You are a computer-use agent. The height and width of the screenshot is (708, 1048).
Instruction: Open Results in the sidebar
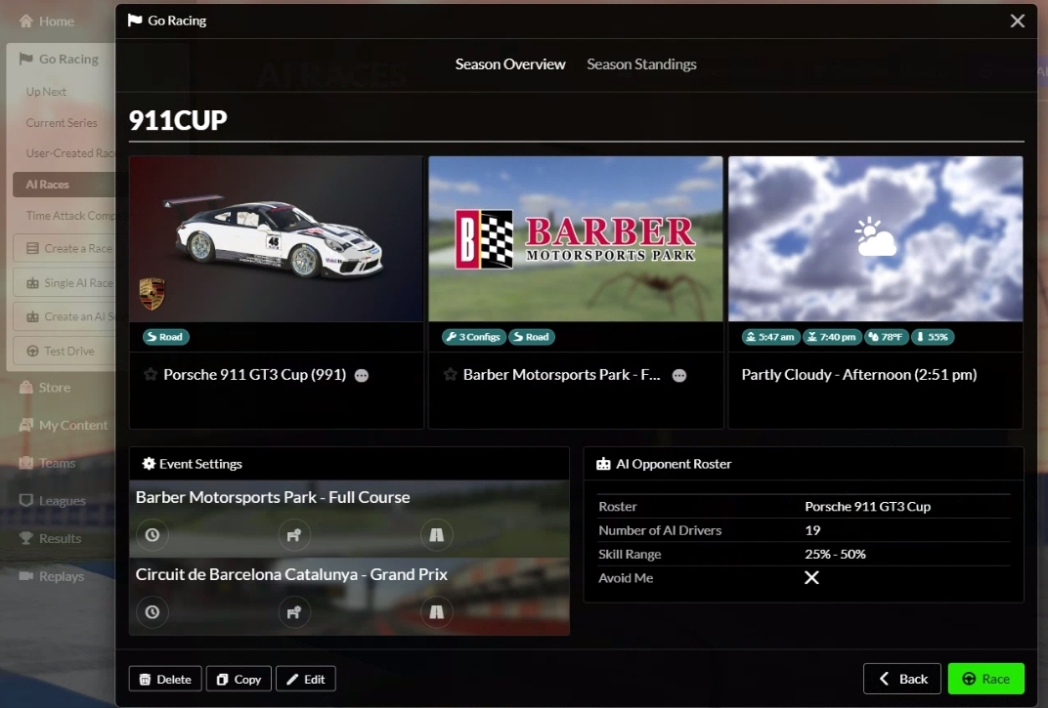click(50, 538)
